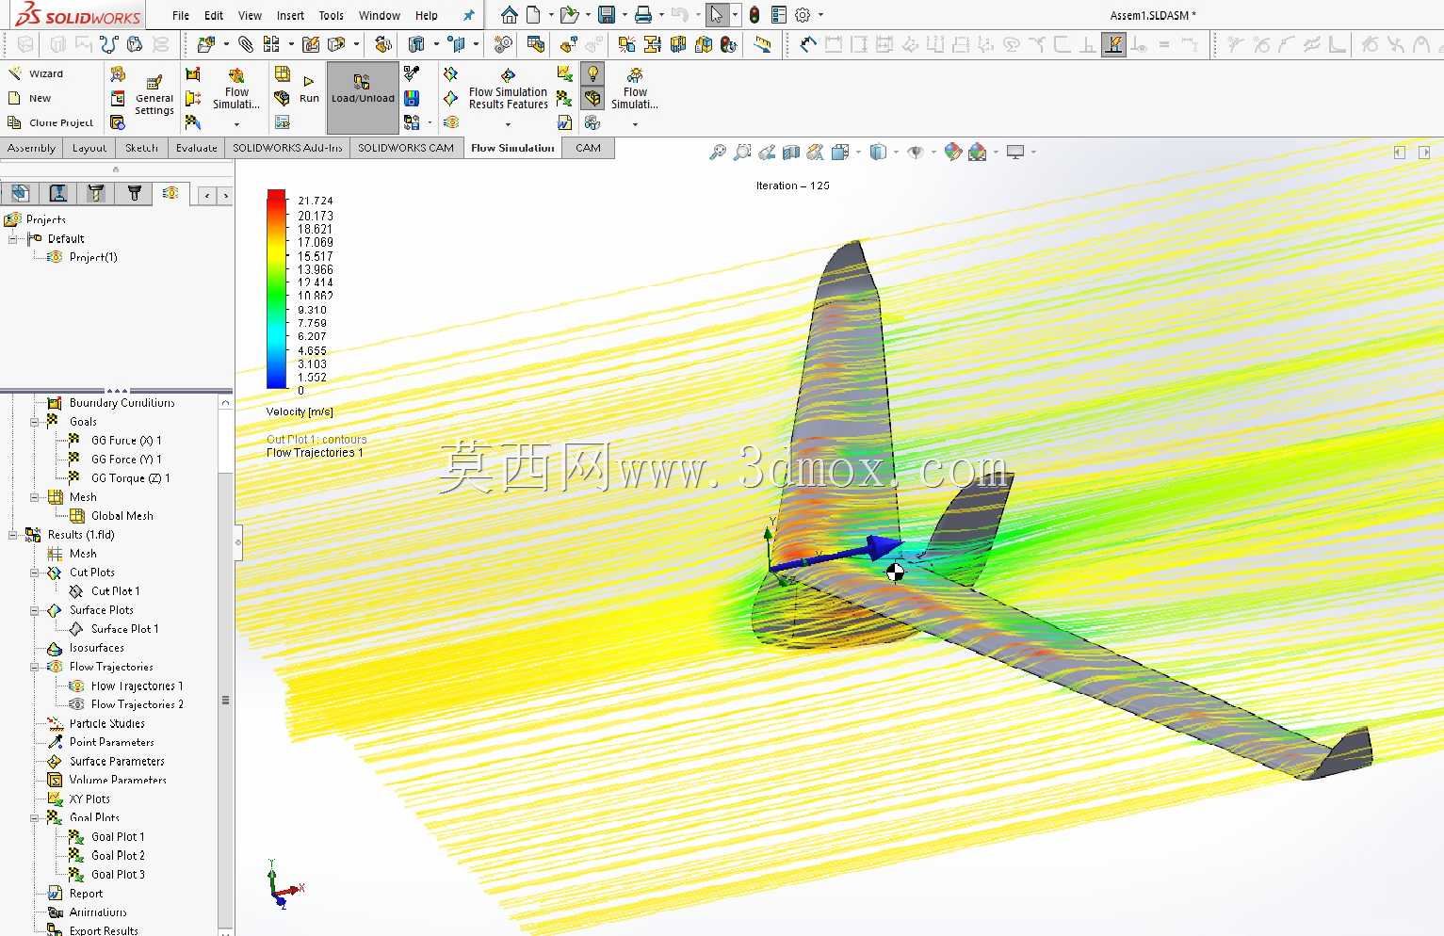
Task: Click the analysis tree vertical scrollbar
Action: (225, 667)
